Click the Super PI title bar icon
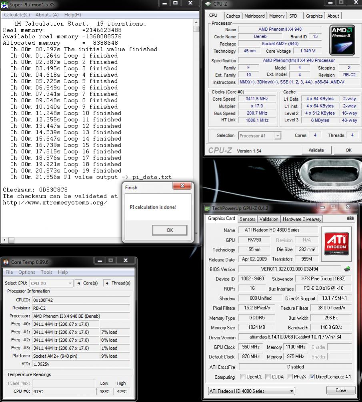Image resolution: width=362 pixels, height=402 pixels. coord(4,4)
